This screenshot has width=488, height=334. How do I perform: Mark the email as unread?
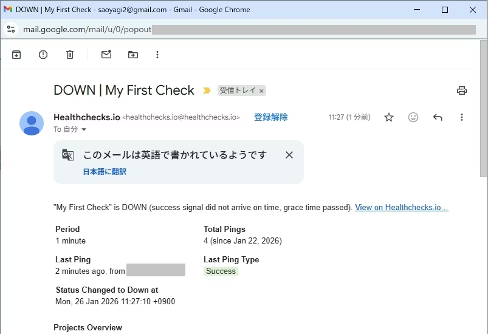pyautogui.click(x=106, y=55)
